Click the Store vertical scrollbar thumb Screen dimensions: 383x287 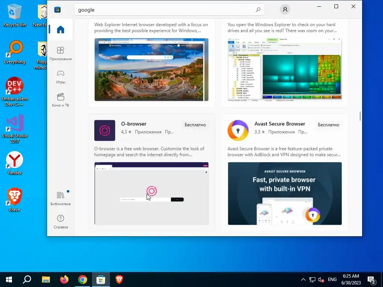[x=360, y=116]
